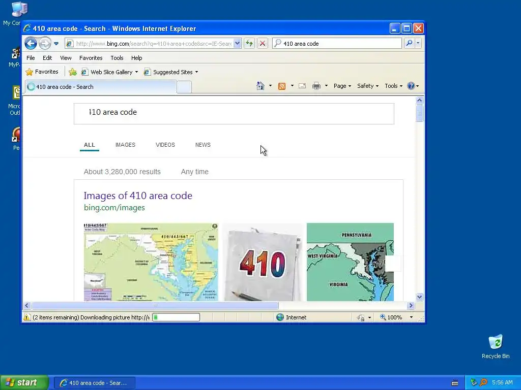Click the taskbar keyboard icon

[x=455, y=383]
